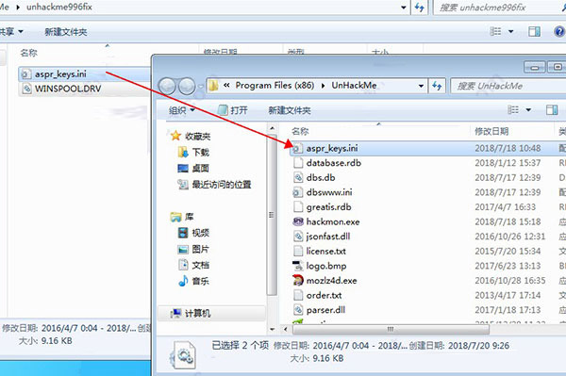566x376 pixels.
Task: Click the navigation pane scrollbar
Action: pyautogui.click(x=272, y=215)
